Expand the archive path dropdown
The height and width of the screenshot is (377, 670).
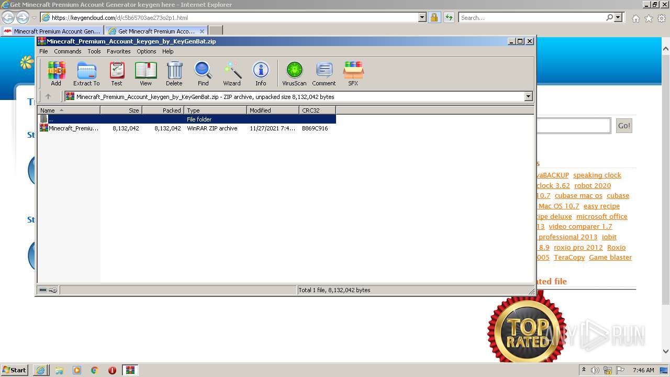528,96
